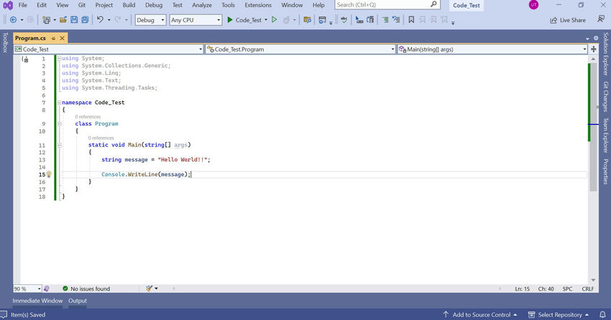This screenshot has width=611, height=320.
Task: Click the IntelliCode icon beside zoom box
Action: 47,288
